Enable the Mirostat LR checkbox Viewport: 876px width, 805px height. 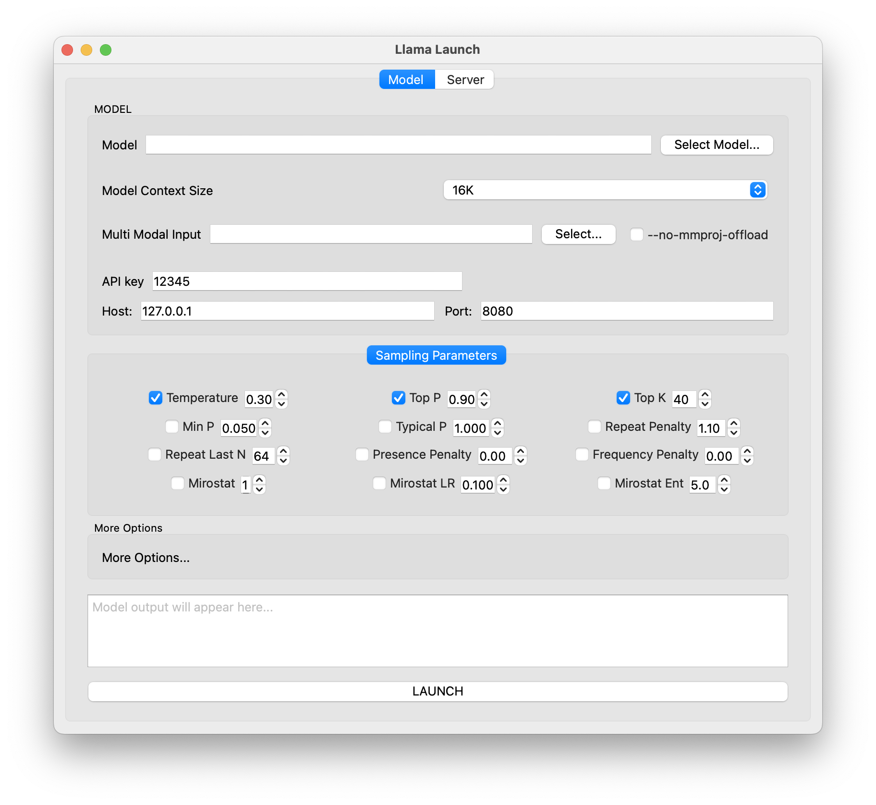(379, 483)
